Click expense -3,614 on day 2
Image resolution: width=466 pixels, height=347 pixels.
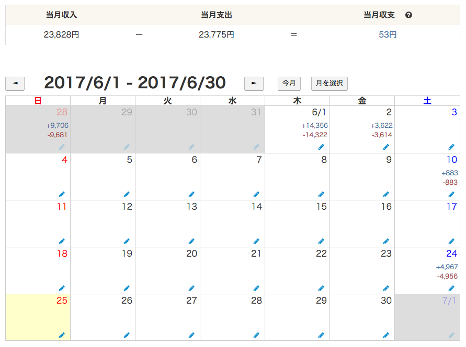click(382, 135)
